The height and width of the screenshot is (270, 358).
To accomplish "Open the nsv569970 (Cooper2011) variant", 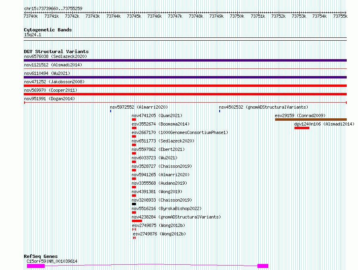I will pyautogui.click(x=51, y=90).
